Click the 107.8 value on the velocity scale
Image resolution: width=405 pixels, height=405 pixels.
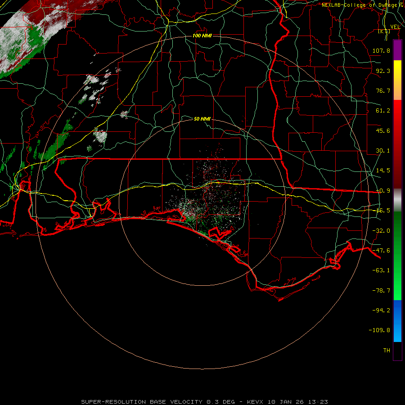click(381, 50)
